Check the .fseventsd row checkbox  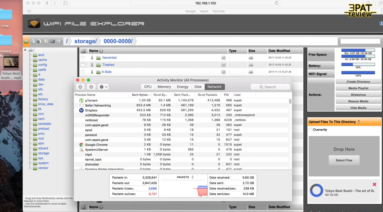pyautogui.click(x=83, y=58)
